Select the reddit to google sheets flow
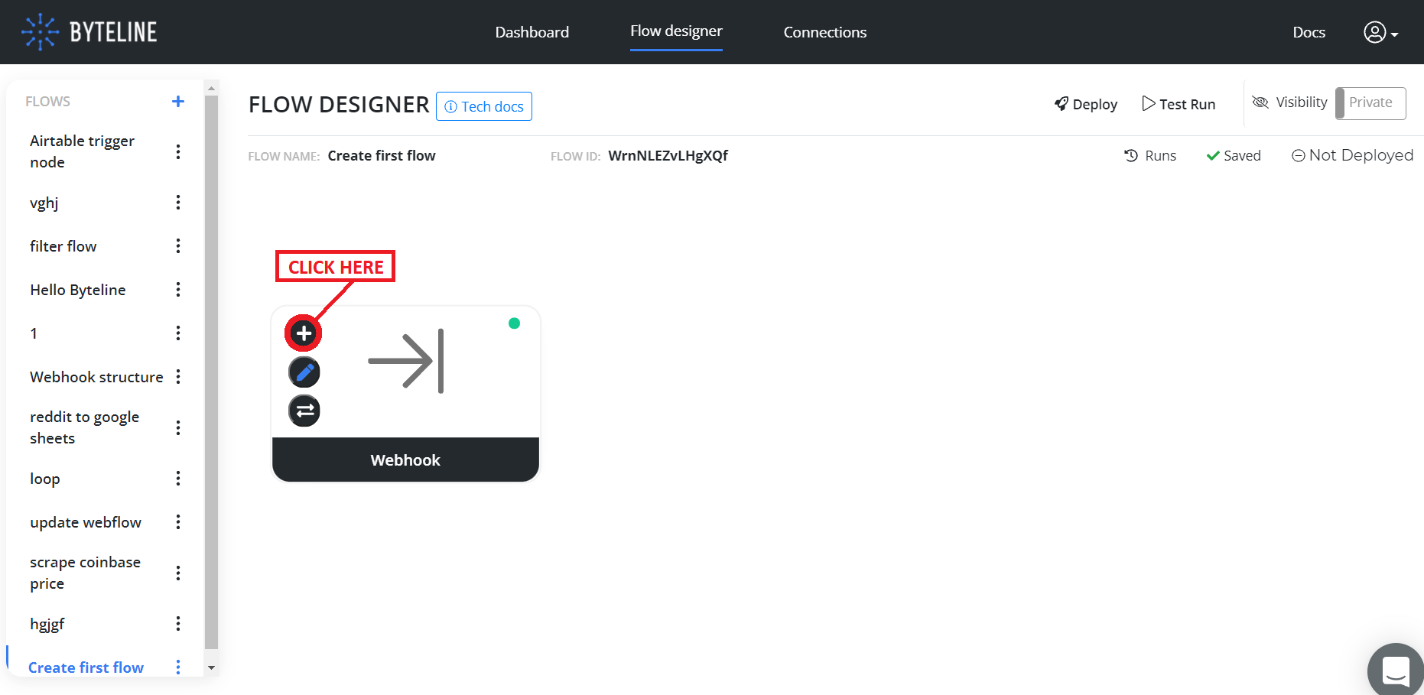Viewport: 1424px width, 695px height. point(84,427)
